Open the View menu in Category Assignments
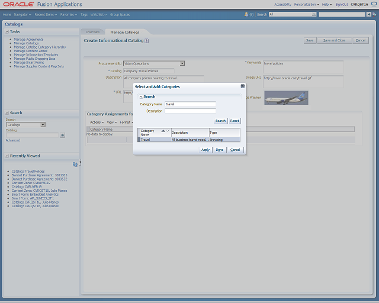This screenshot has width=379, height=303. pos(112,123)
